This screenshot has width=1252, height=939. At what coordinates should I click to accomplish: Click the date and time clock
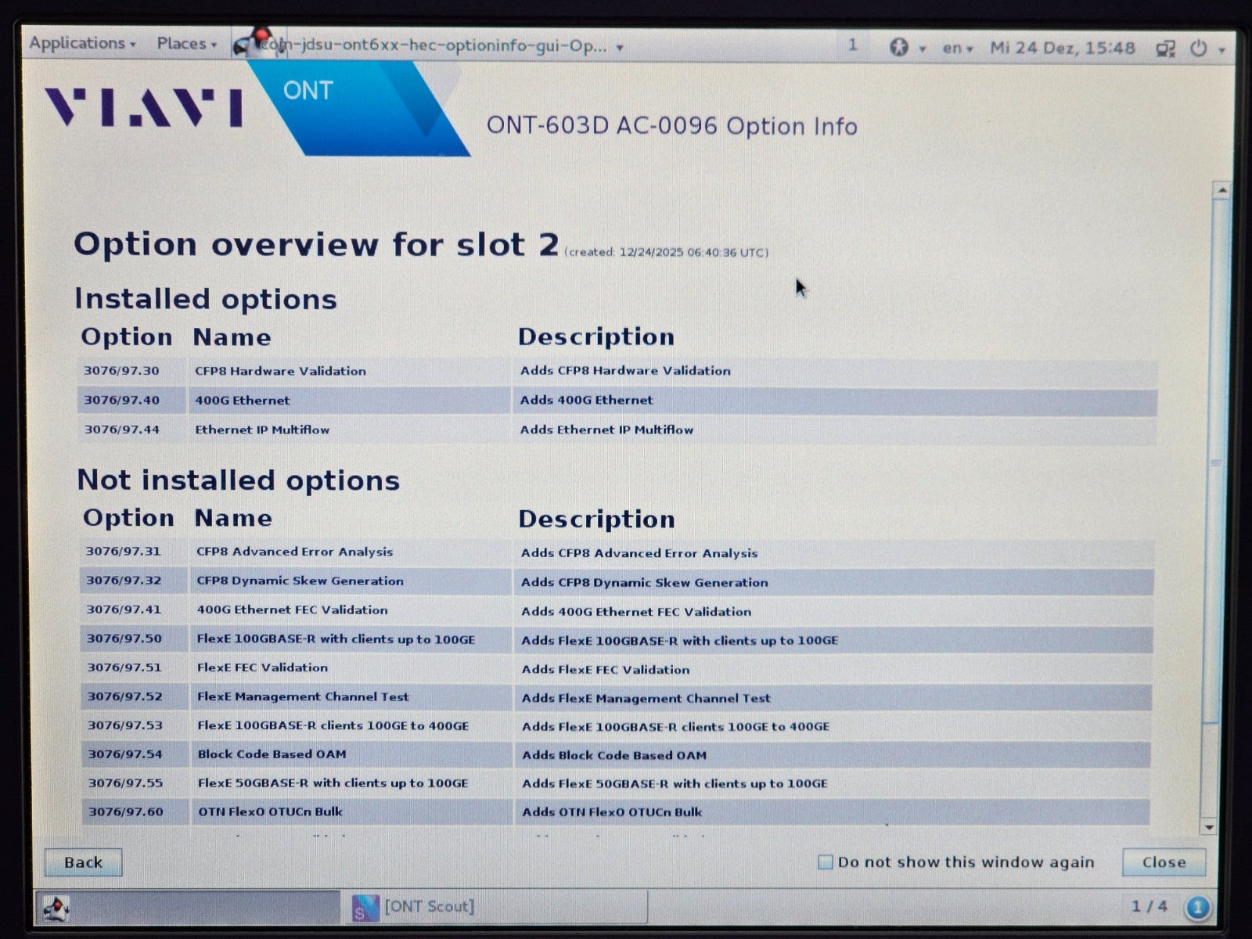pos(1062,49)
